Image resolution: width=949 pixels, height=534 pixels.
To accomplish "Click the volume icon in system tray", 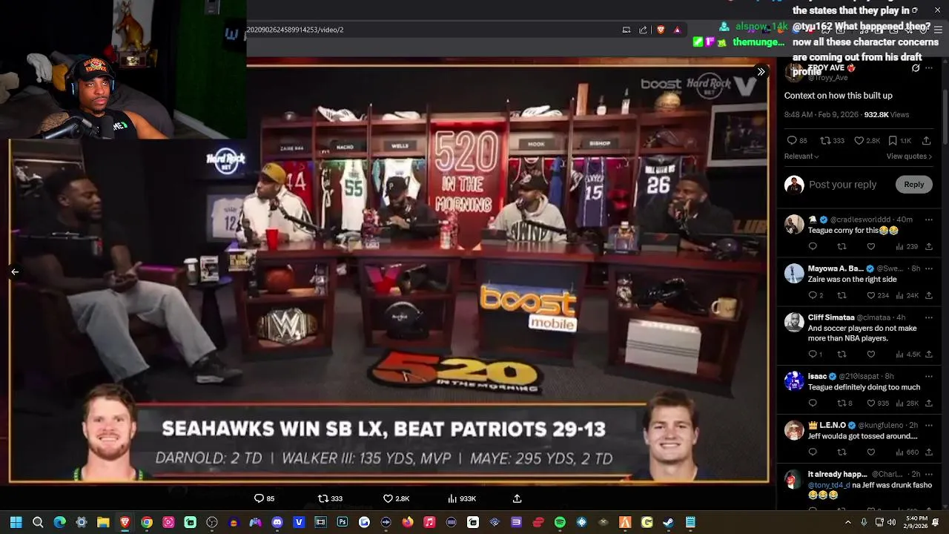I will (891, 522).
